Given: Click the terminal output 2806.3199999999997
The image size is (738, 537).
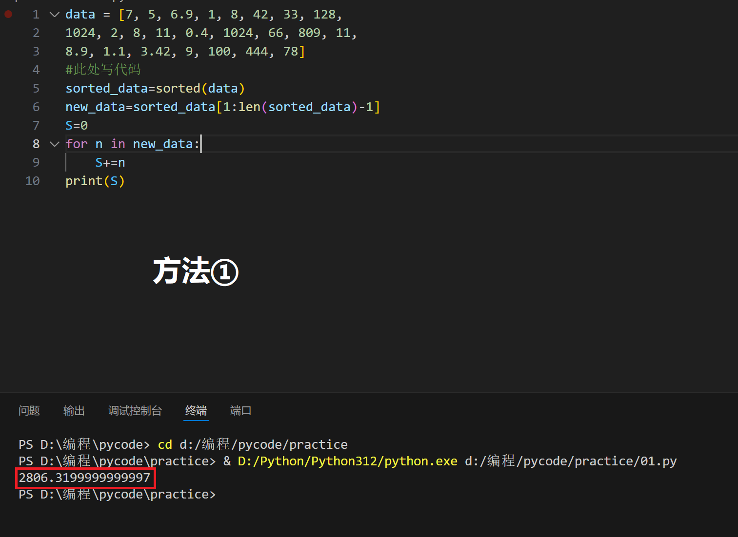Looking at the screenshot, I should [85, 478].
